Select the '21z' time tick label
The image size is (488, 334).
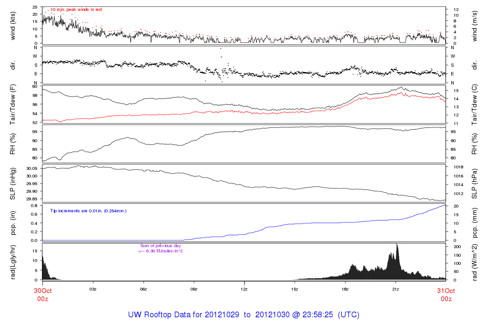(x=395, y=289)
